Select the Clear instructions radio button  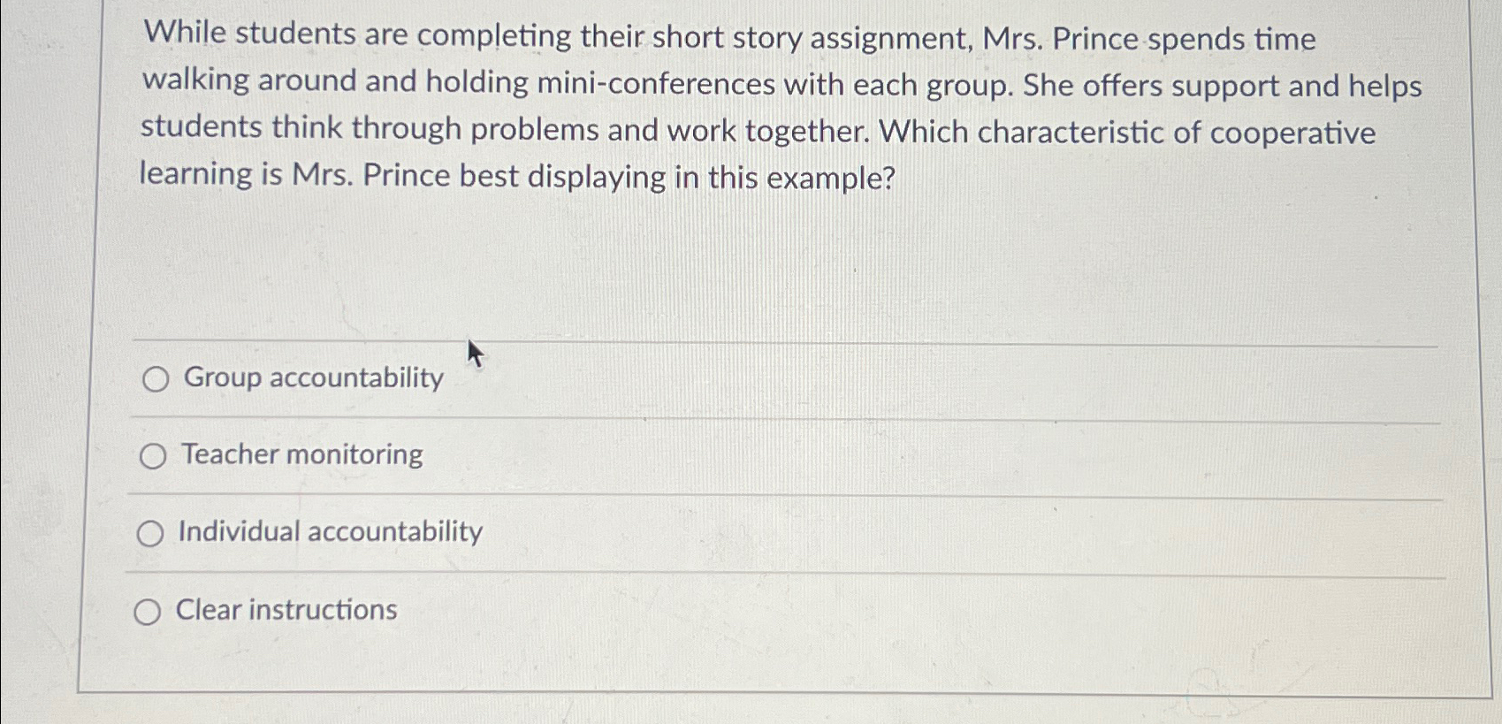click(150, 611)
